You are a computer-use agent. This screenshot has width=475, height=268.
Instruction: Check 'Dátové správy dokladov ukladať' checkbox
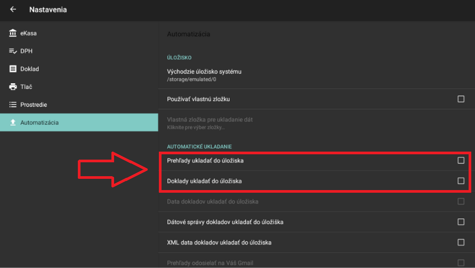tap(461, 222)
